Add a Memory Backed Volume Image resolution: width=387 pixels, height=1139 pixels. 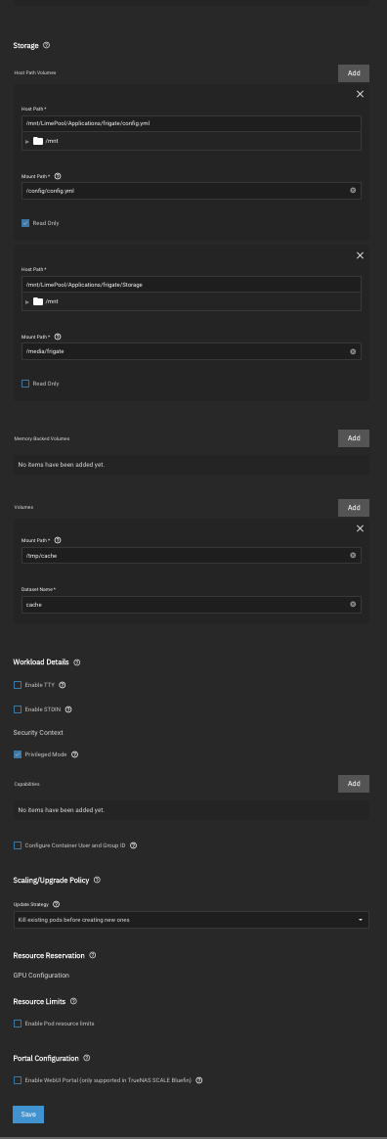(x=354, y=438)
